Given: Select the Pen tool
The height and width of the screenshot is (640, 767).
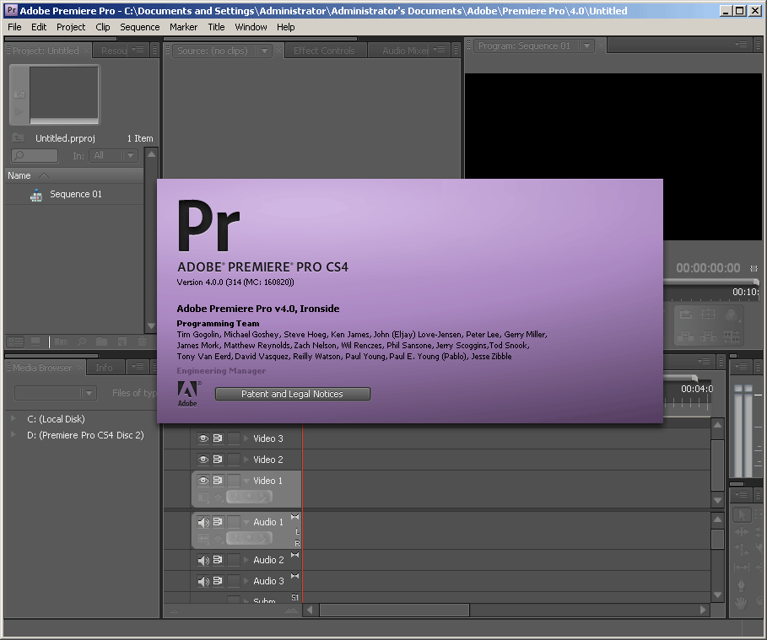Looking at the screenshot, I should 742,585.
